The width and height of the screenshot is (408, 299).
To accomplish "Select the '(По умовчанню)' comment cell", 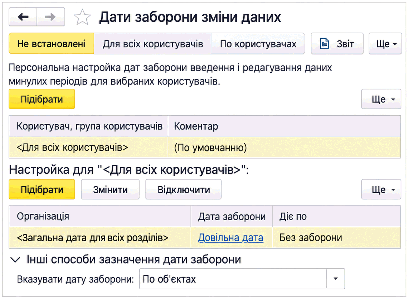I will [x=284, y=148].
